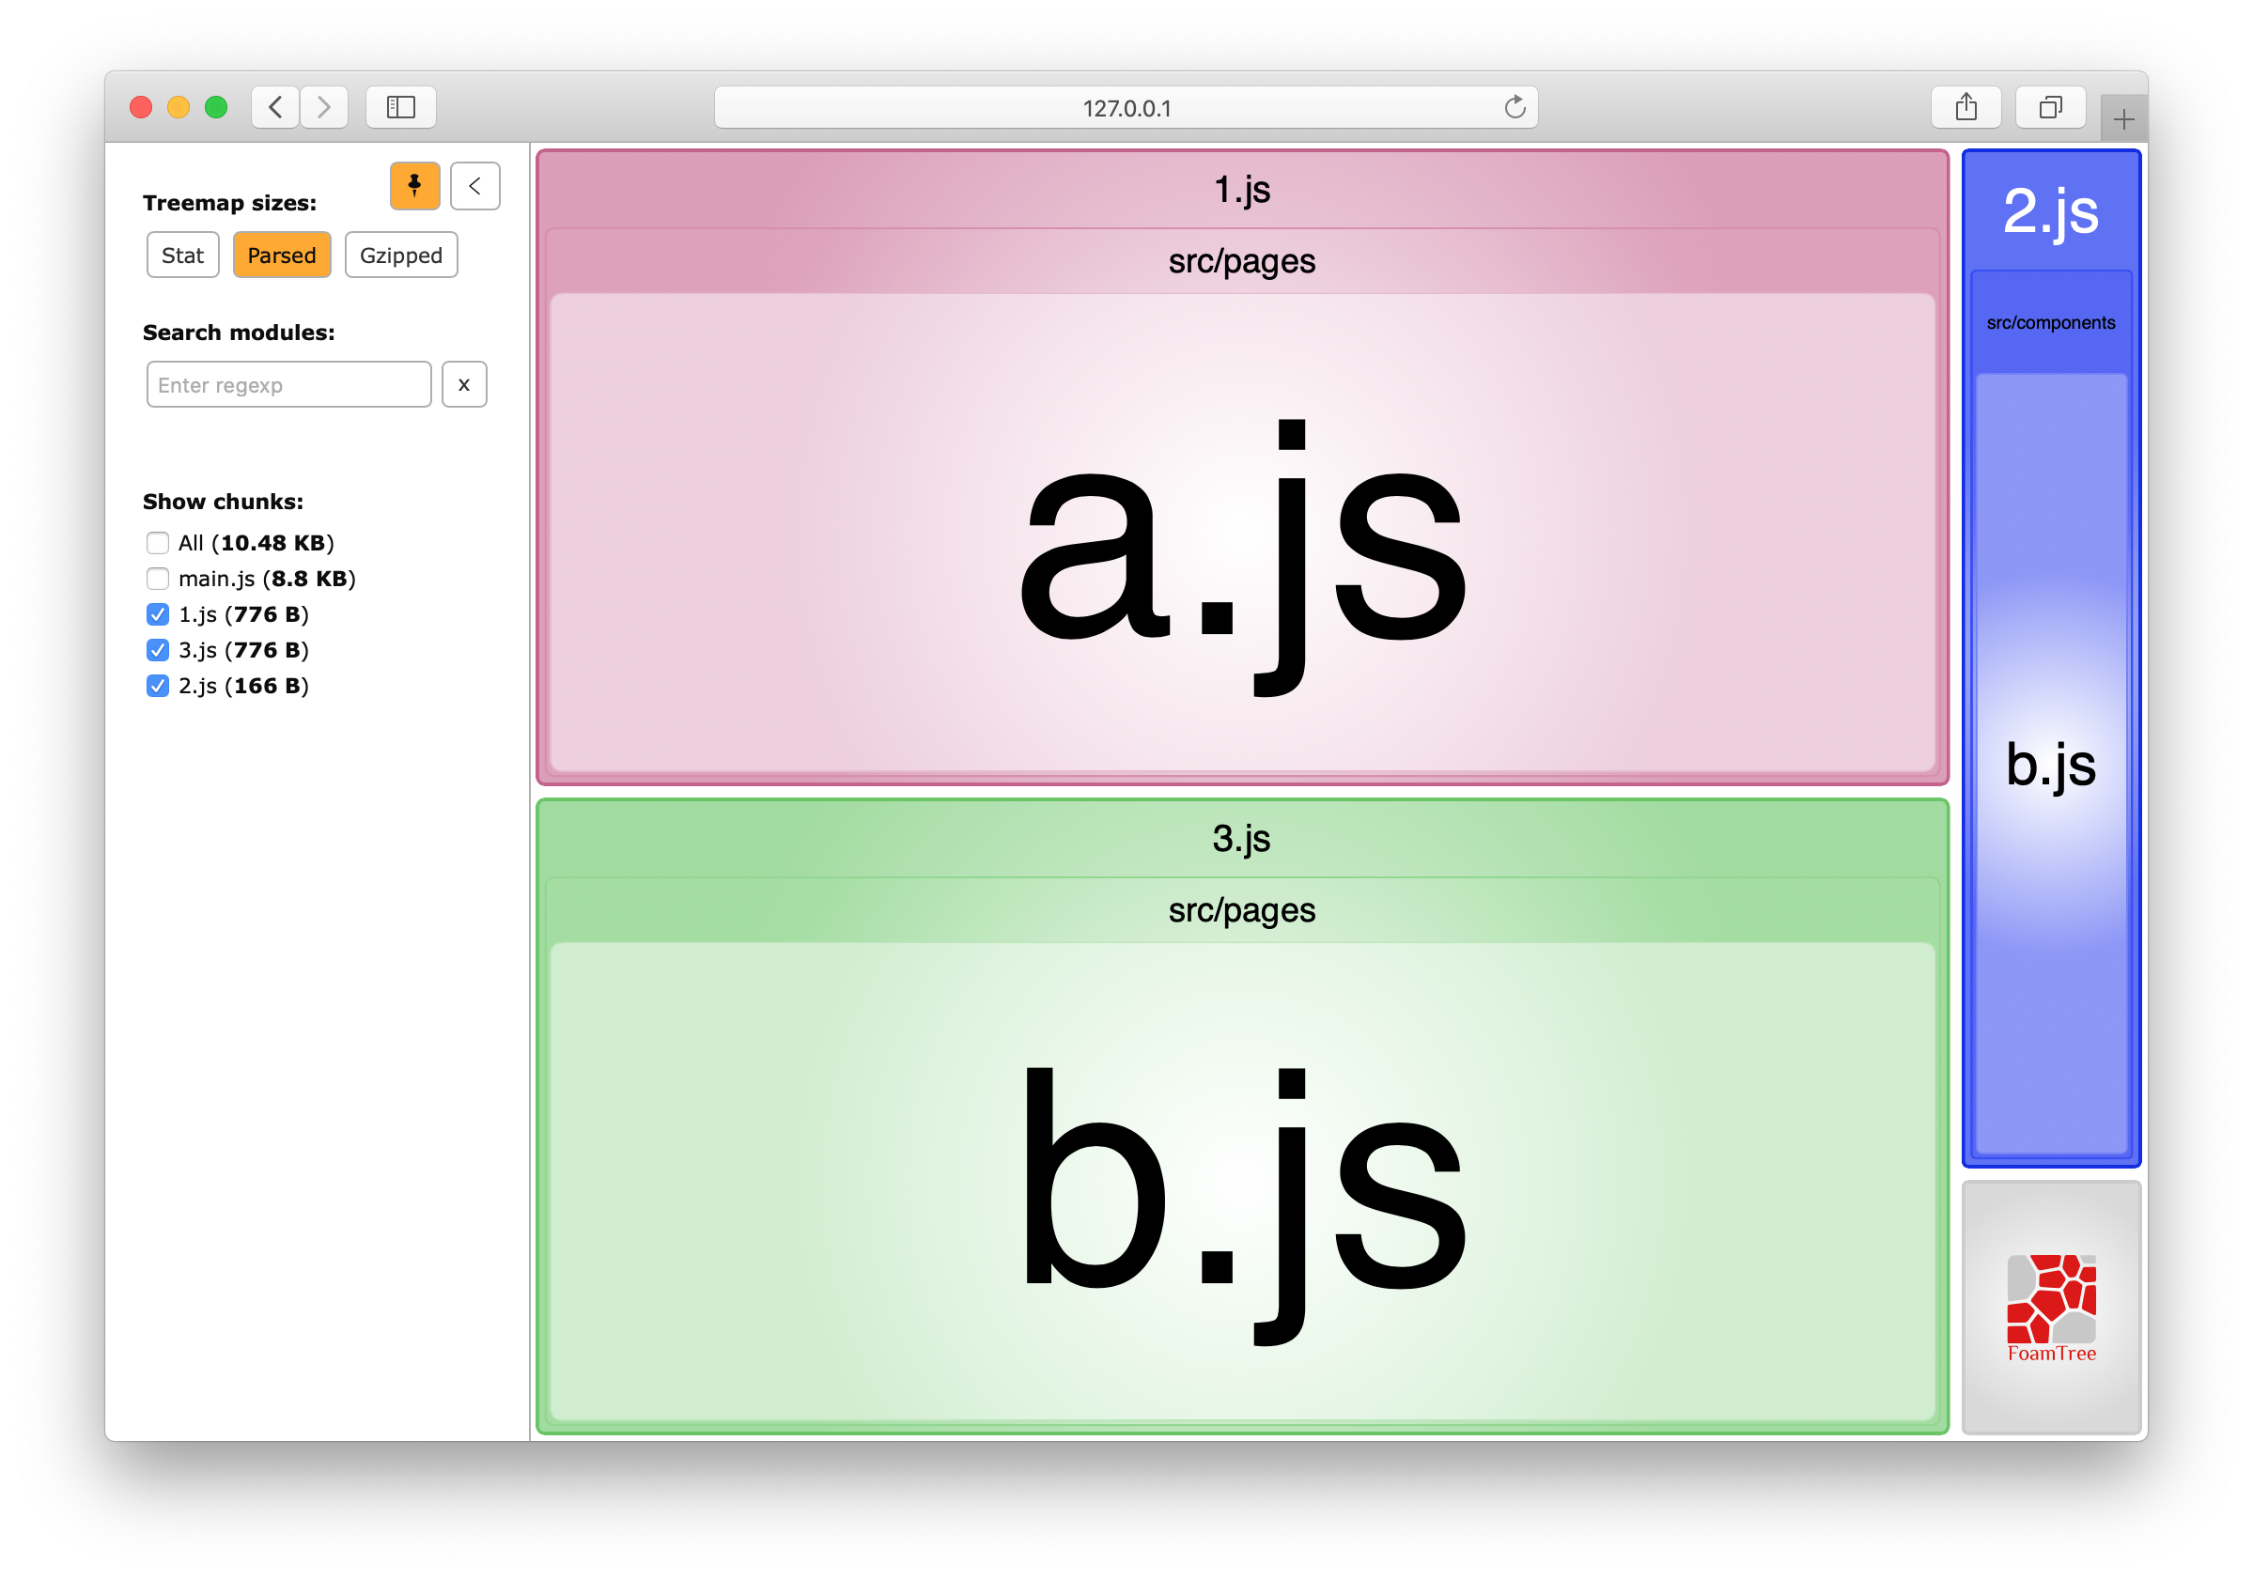2253x1580 pixels.
Task: Check the All (10.48 KB) chunks checkbox
Action: pyautogui.click(x=157, y=543)
